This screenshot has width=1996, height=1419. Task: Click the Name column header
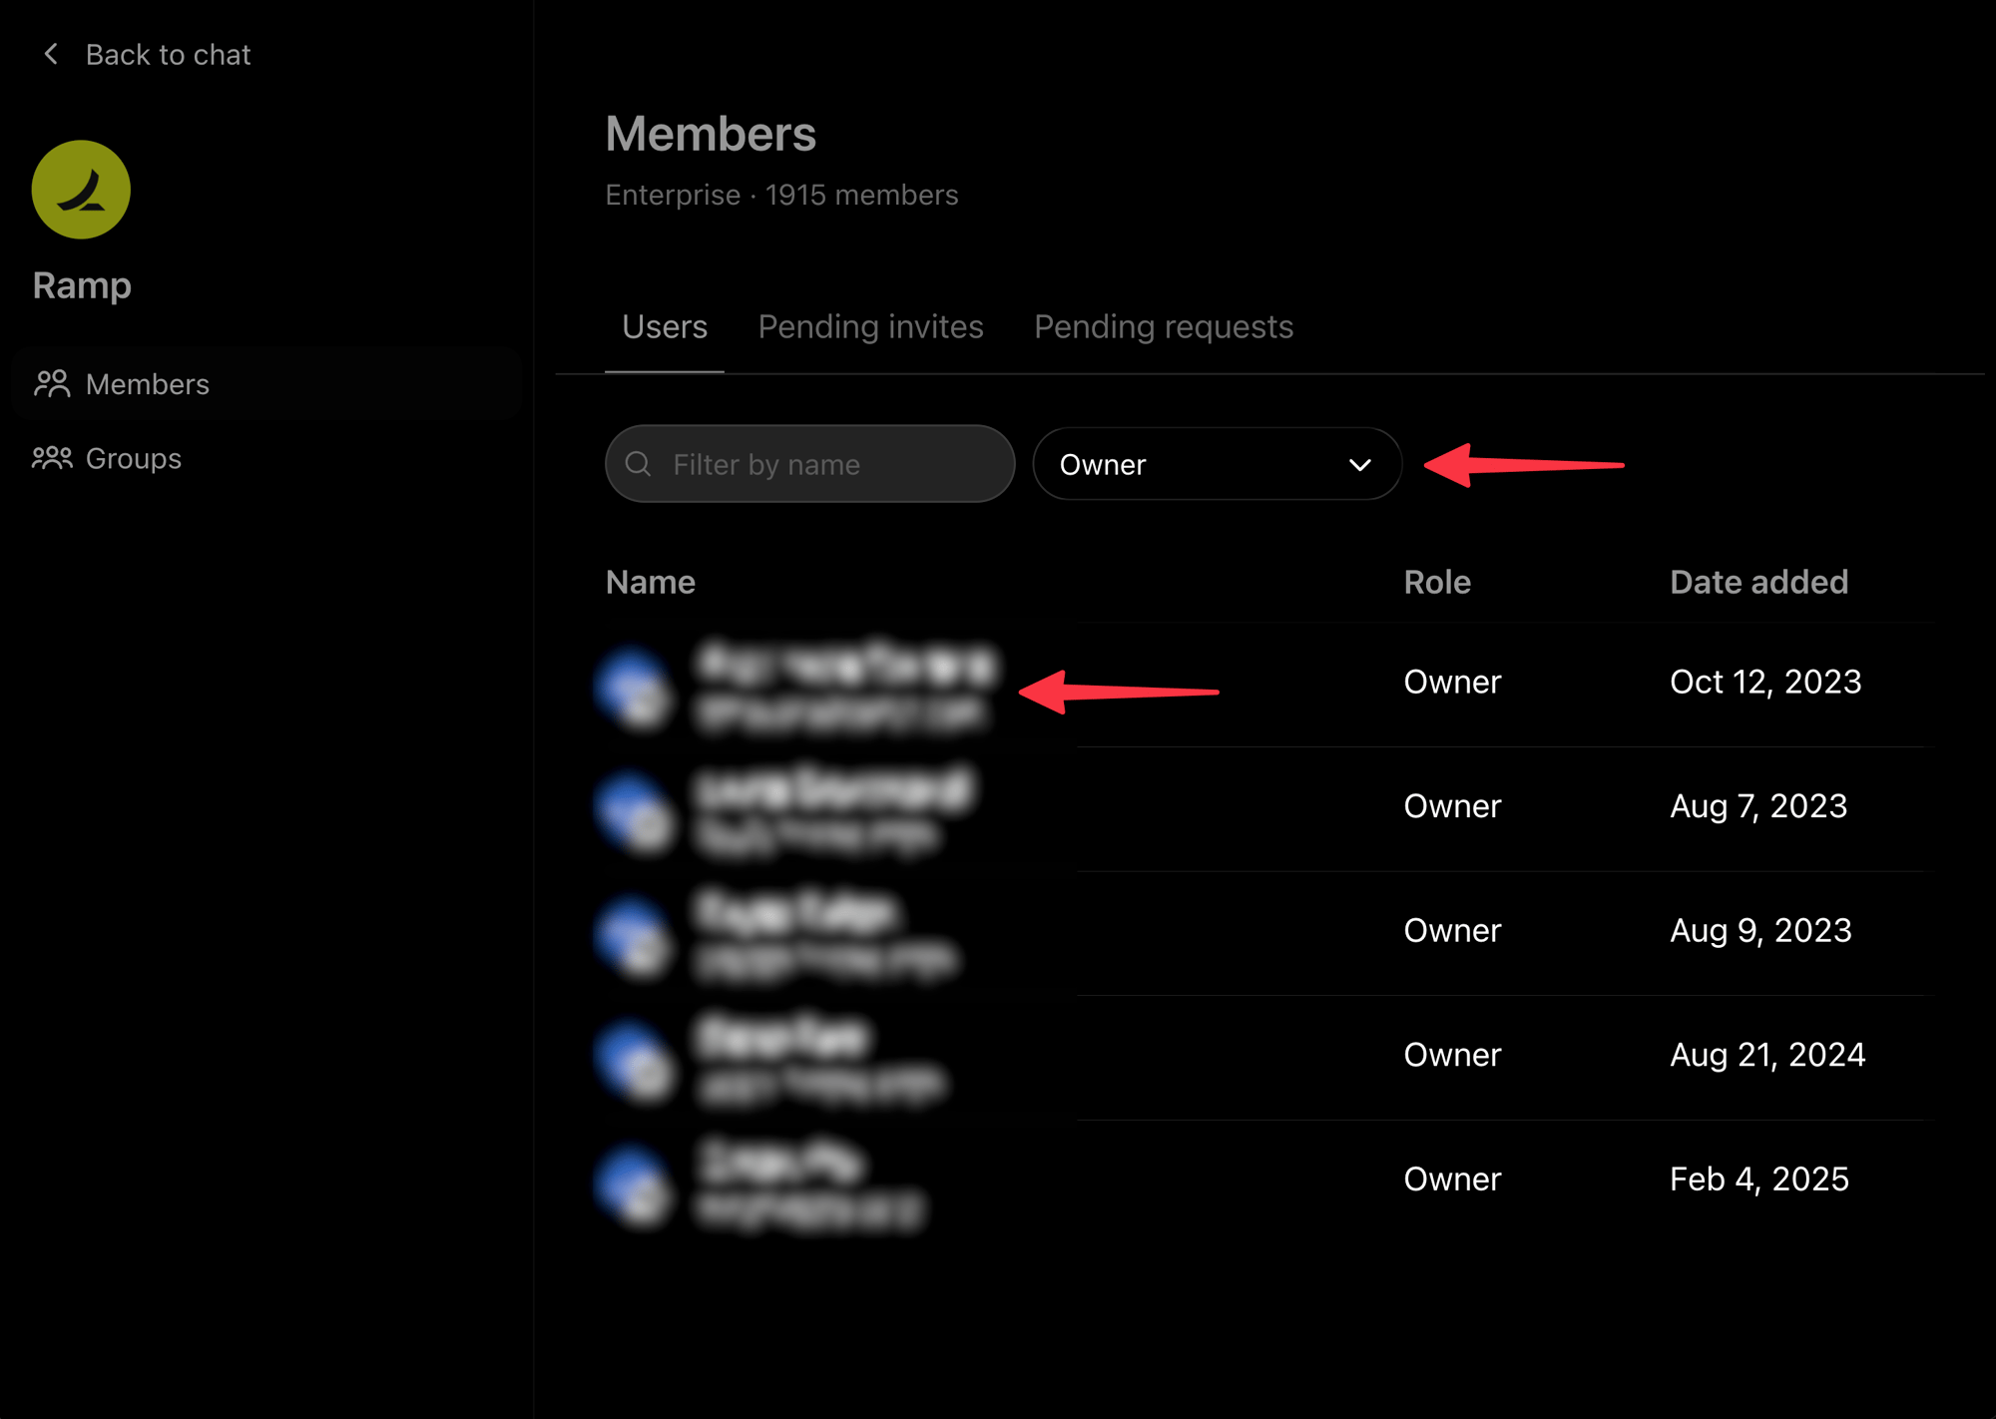pyautogui.click(x=651, y=583)
